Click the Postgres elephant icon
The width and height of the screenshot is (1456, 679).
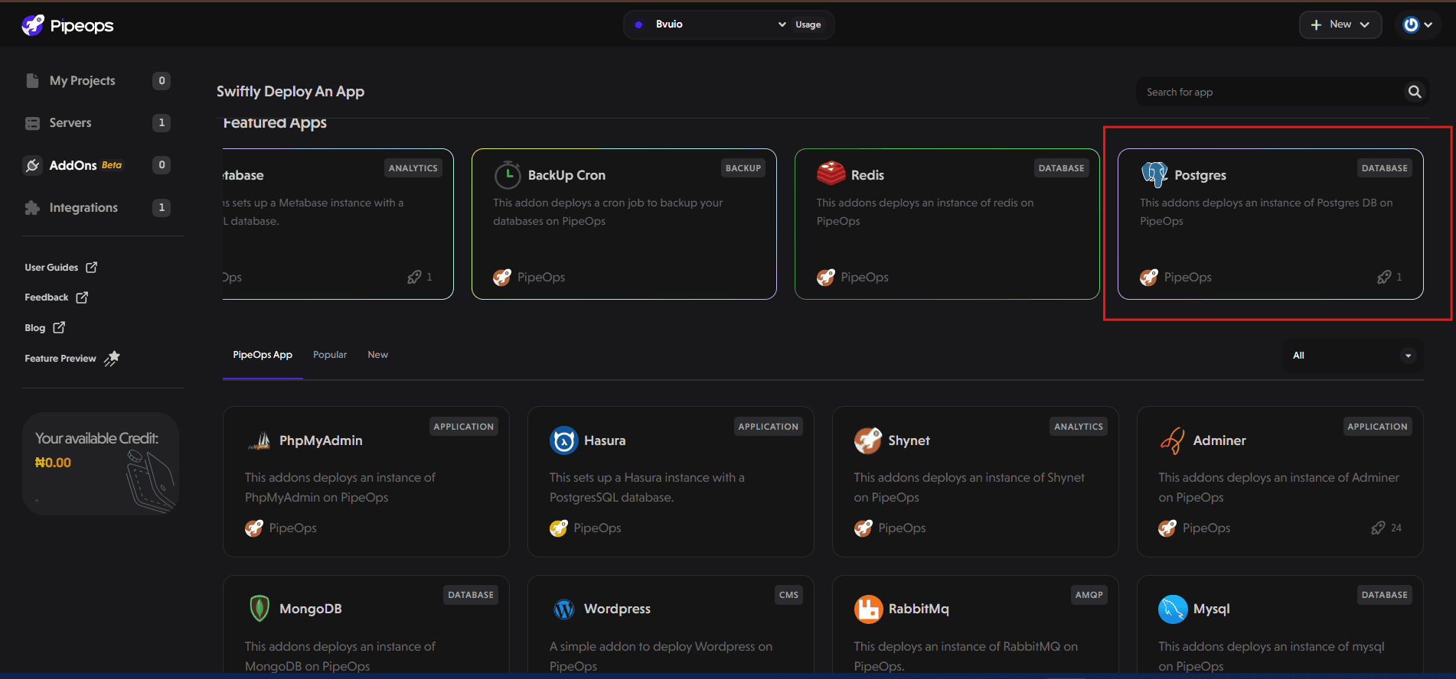1154,174
